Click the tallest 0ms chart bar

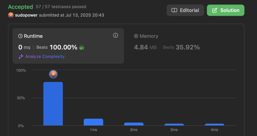(53, 104)
